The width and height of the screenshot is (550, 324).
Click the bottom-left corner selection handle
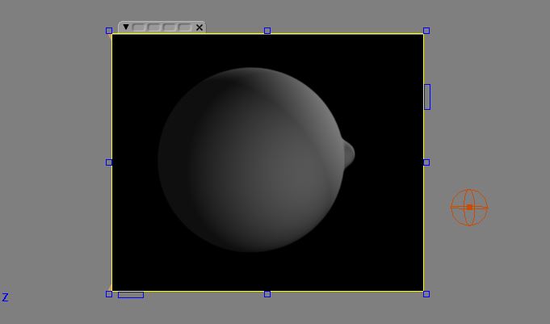(x=109, y=294)
